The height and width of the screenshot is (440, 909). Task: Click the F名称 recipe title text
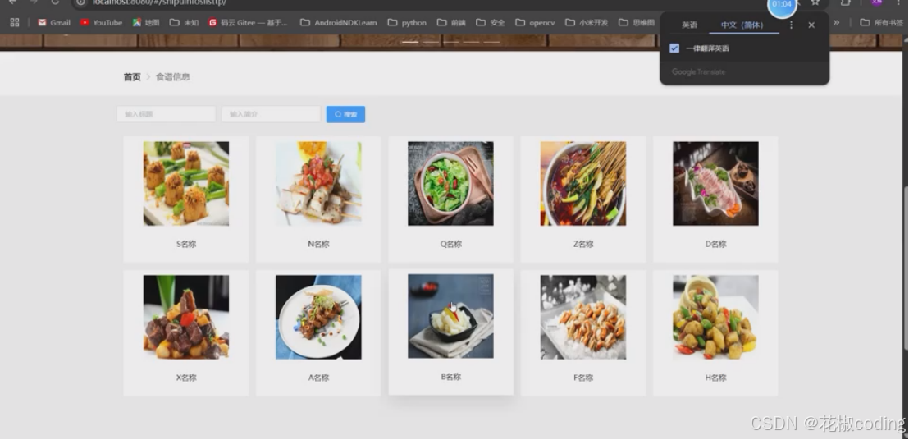[583, 378]
